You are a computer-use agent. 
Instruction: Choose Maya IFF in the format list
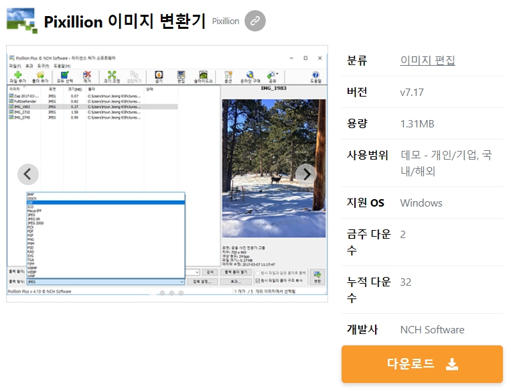click(34, 211)
